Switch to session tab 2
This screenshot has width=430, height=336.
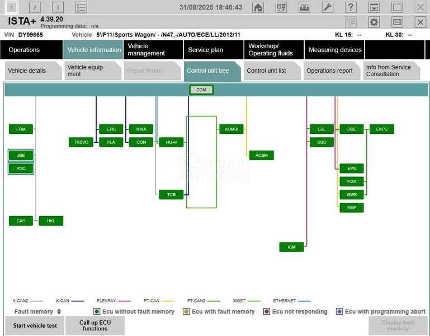[x=35, y=7]
